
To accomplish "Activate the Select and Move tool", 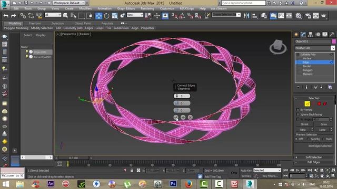I will pos(98,16).
